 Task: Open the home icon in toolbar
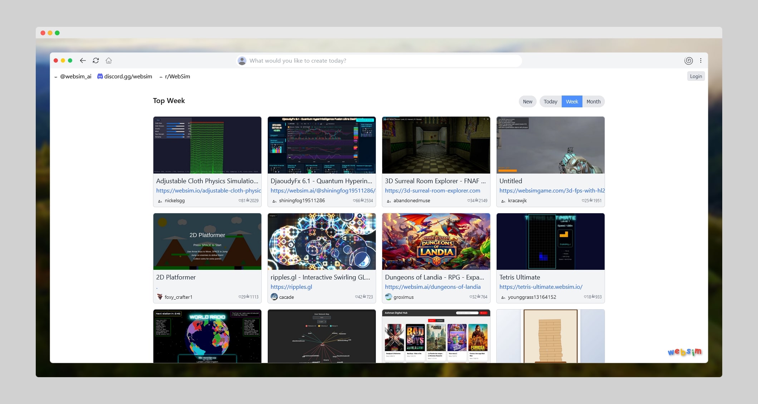[109, 60]
